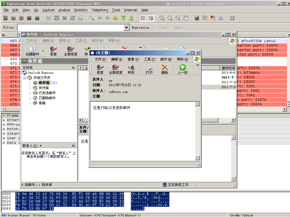290x217 pixels.
Task: Open Wireshark Internals menu
Action: [131, 10]
